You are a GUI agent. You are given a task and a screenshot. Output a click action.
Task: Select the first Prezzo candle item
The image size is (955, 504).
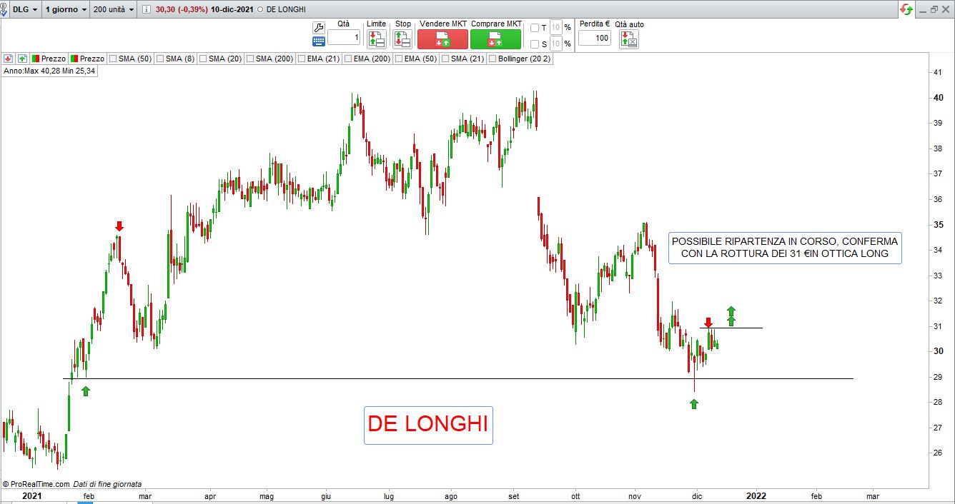[49, 59]
